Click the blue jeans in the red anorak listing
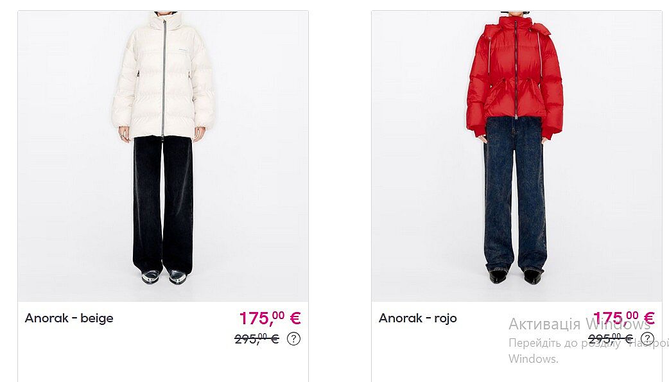 click(516, 194)
